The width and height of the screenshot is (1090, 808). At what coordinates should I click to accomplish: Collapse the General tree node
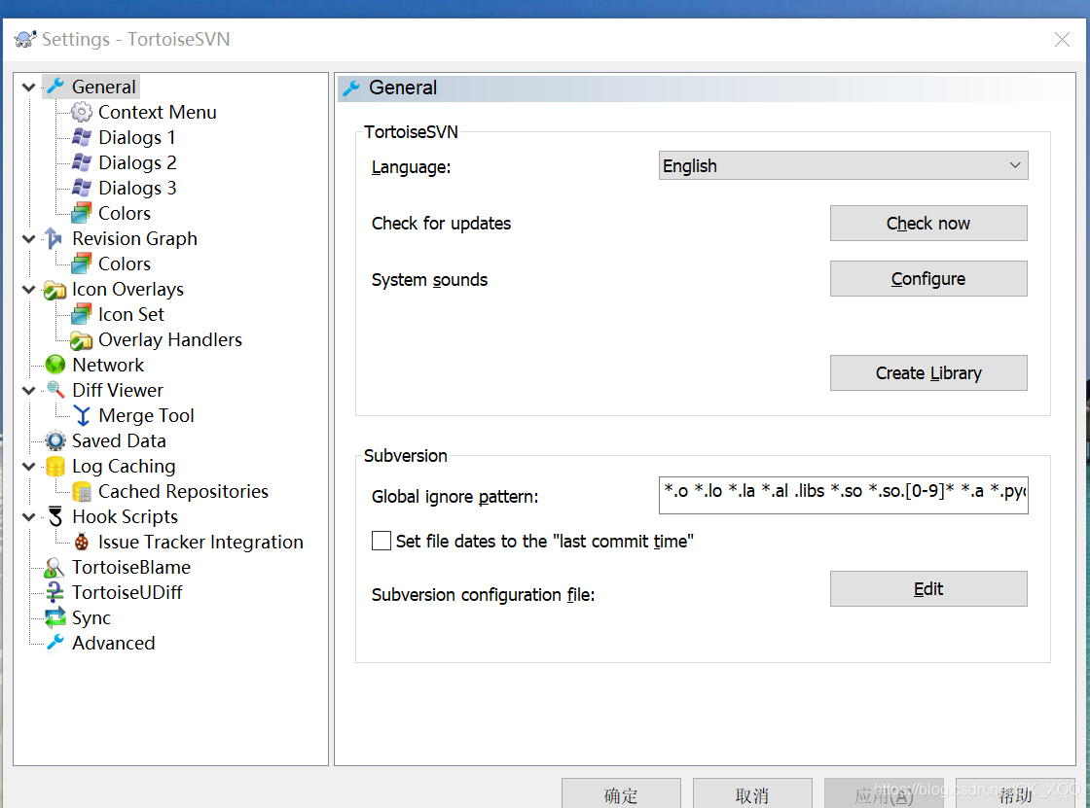[28, 87]
